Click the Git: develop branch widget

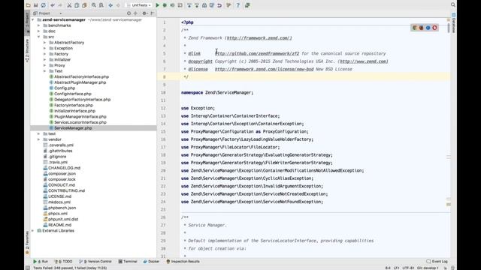click(428, 268)
